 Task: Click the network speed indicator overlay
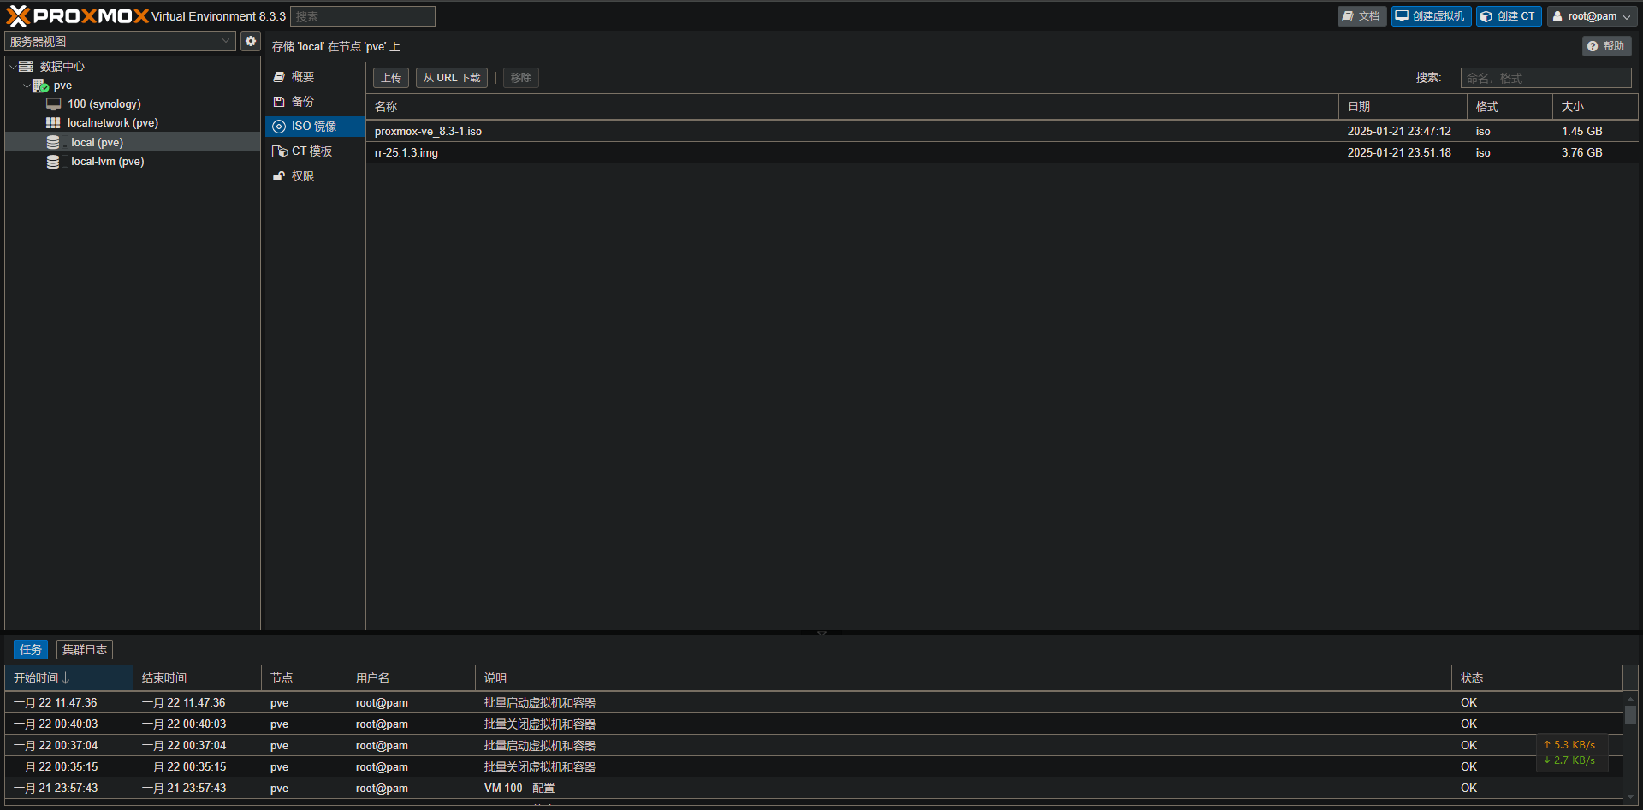click(1572, 753)
